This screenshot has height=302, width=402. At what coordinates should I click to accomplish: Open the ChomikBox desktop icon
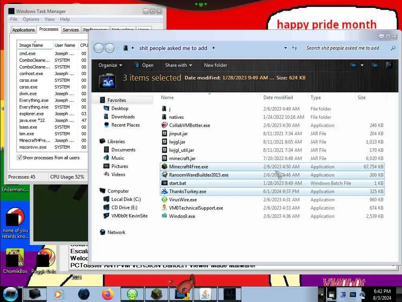point(15,261)
